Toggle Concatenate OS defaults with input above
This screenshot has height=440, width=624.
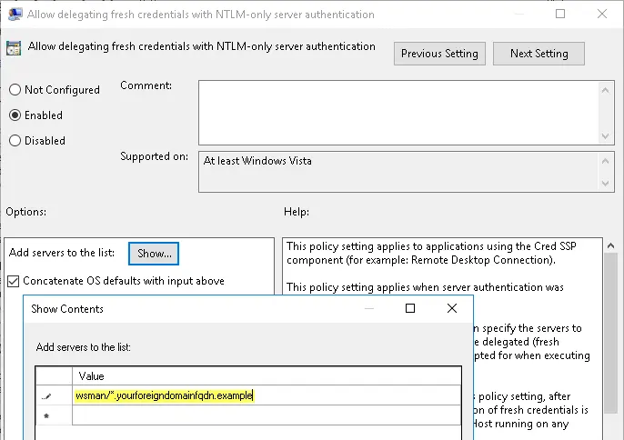tap(14, 281)
